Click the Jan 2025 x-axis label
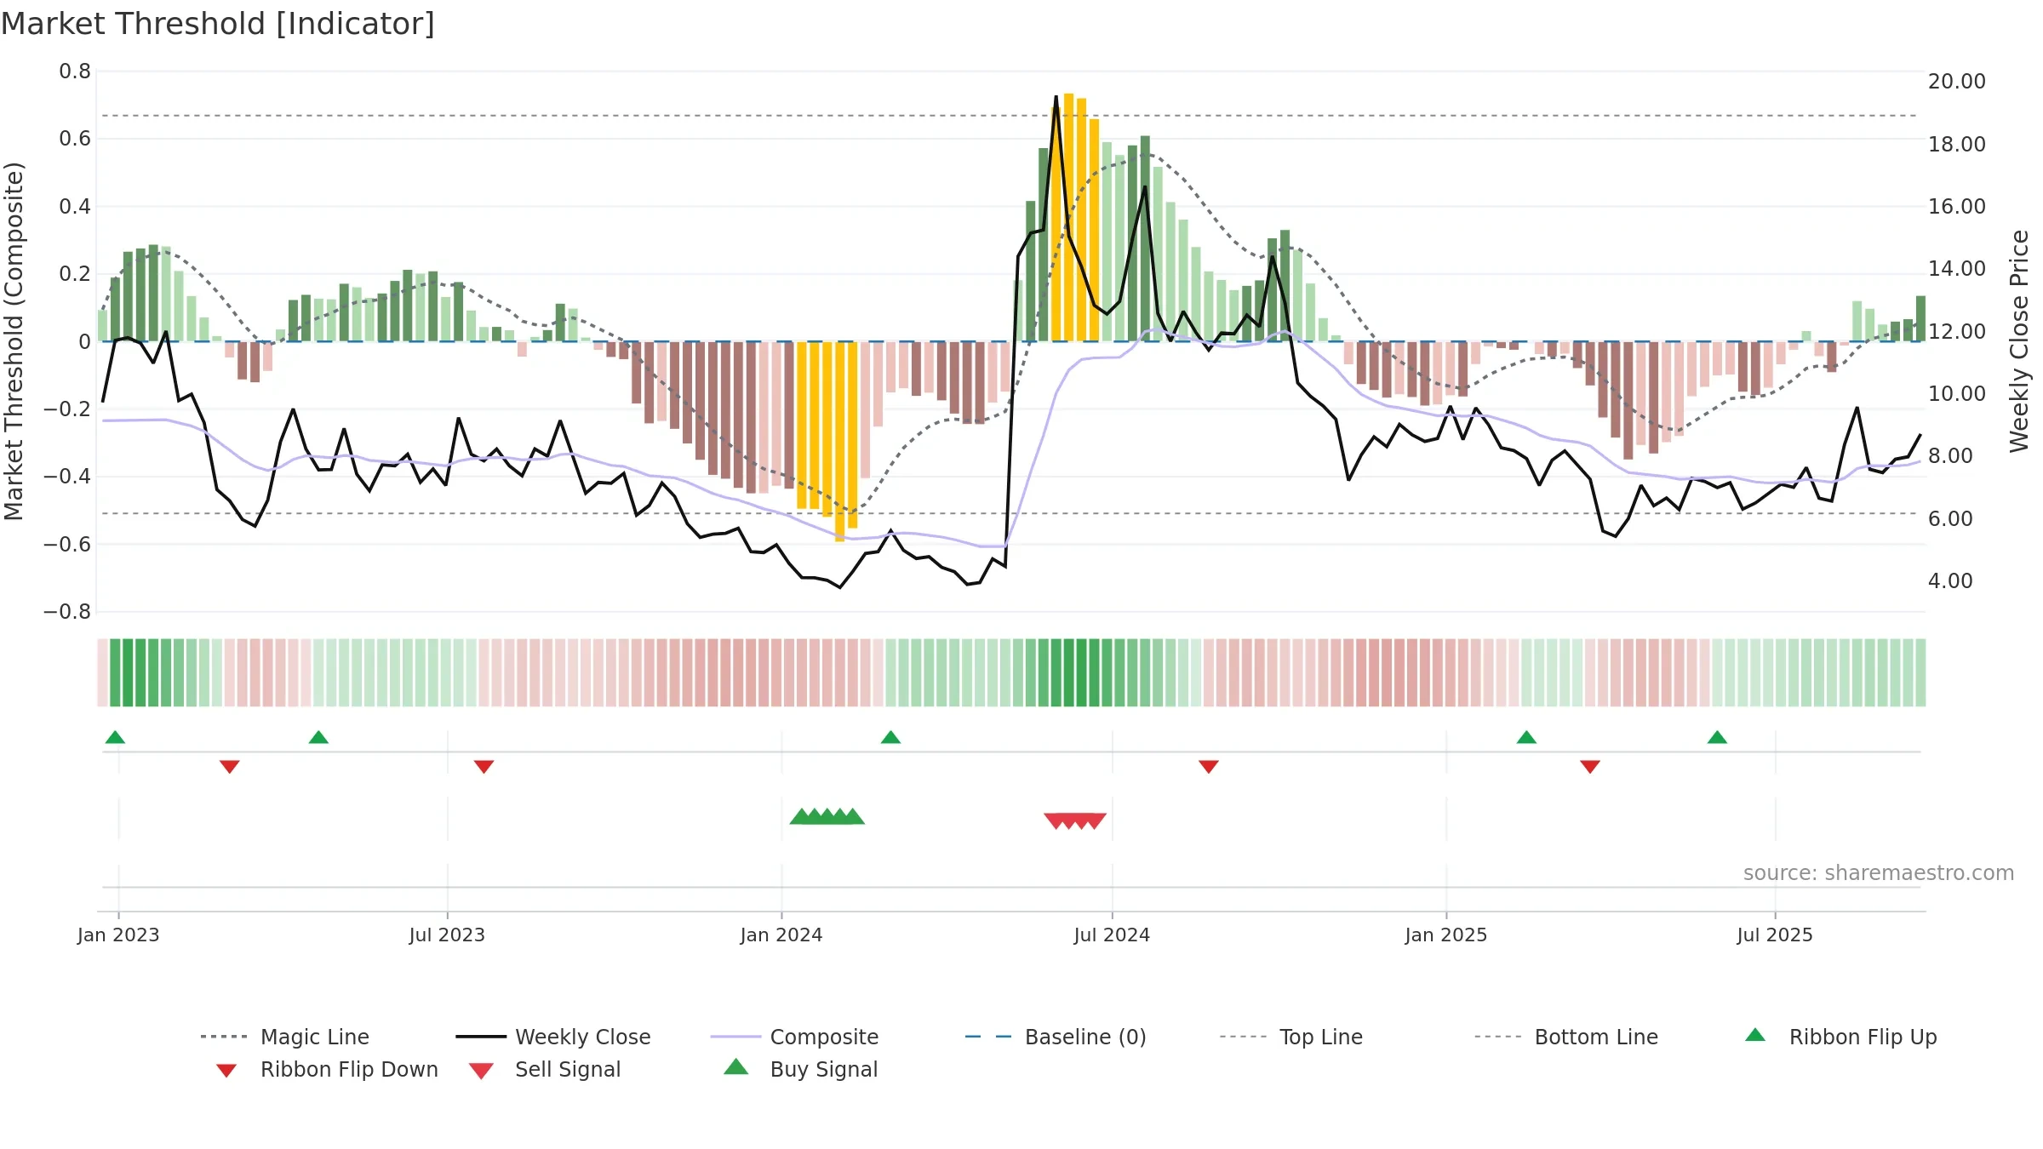This screenshot has height=1149, width=2043. tap(1446, 935)
